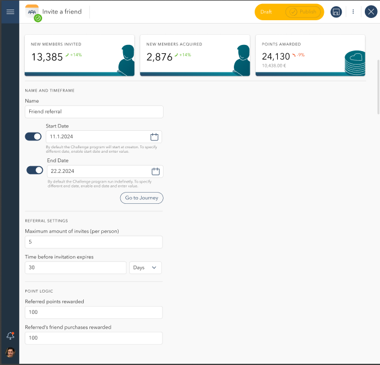Image resolution: width=380 pixels, height=365 pixels.
Task: Close the Invite a friend editor
Action: 371,12
